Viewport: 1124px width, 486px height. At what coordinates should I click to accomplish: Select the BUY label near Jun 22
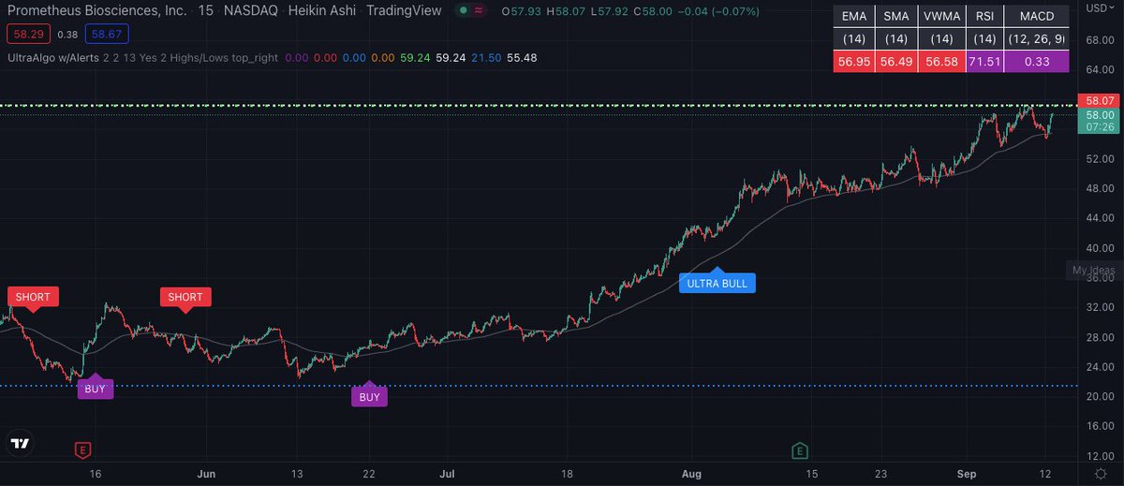(x=369, y=396)
